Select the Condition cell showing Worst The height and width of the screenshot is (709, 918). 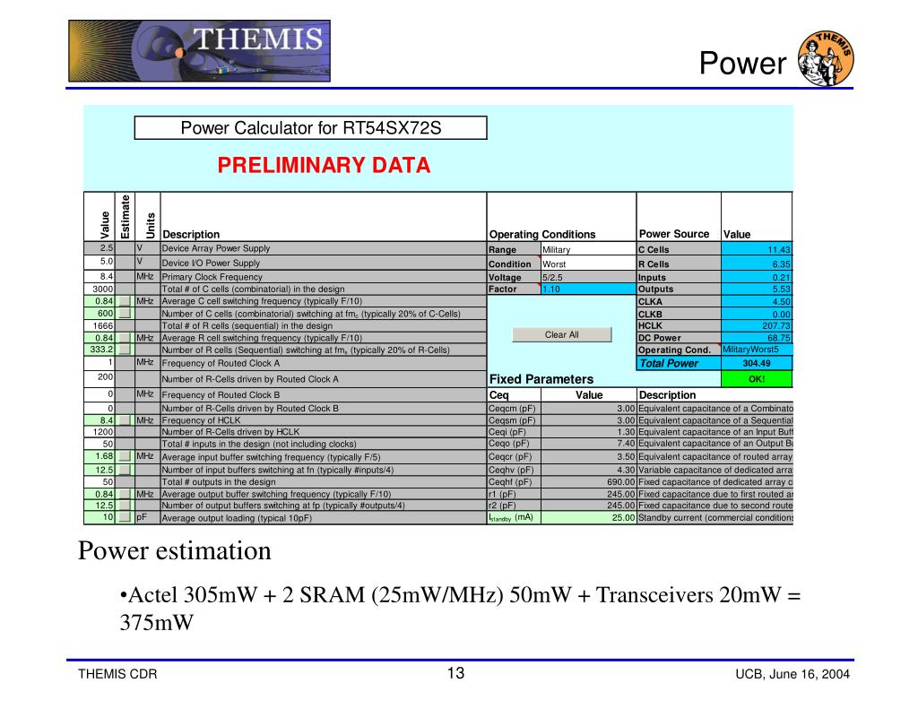tap(588, 264)
